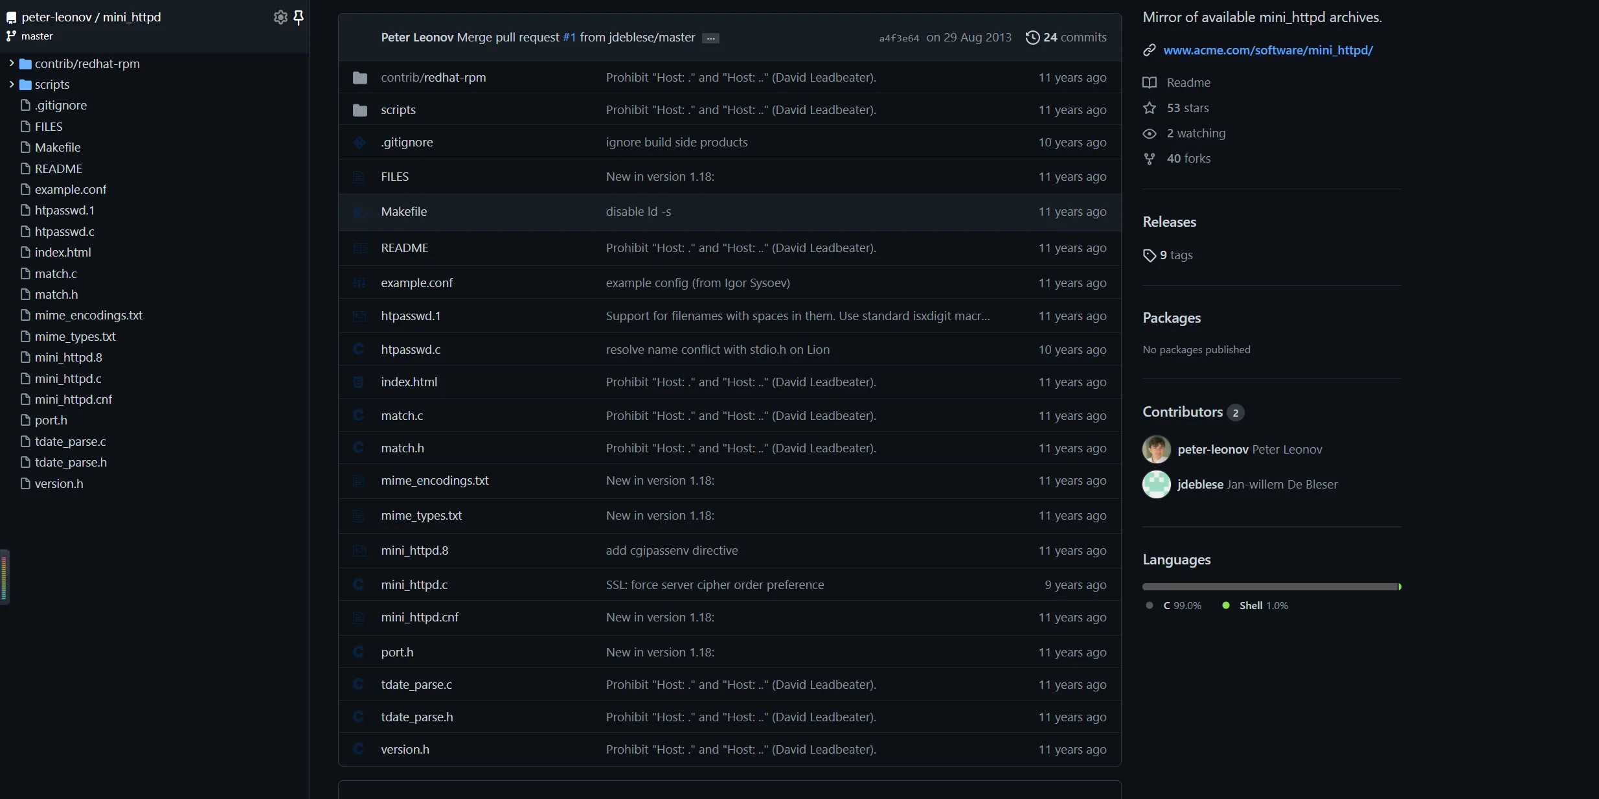Open mini_httpd.8 in the file list
The width and height of the screenshot is (1599, 799).
point(414,550)
